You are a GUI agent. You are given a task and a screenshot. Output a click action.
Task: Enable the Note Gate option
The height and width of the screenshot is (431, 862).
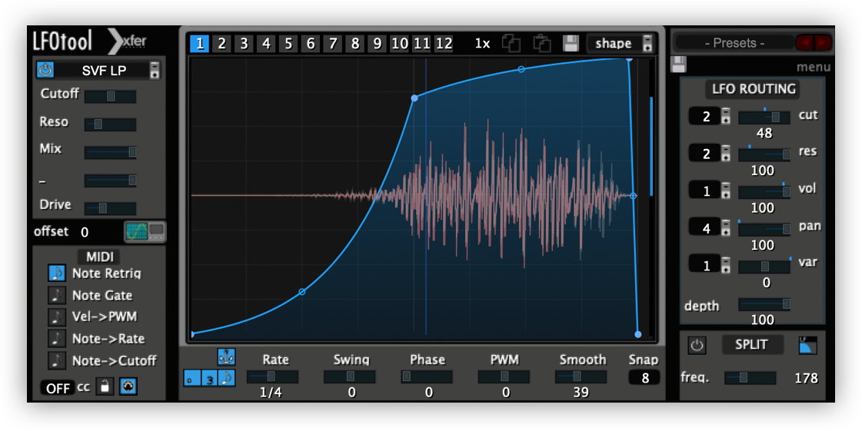click(56, 295)
